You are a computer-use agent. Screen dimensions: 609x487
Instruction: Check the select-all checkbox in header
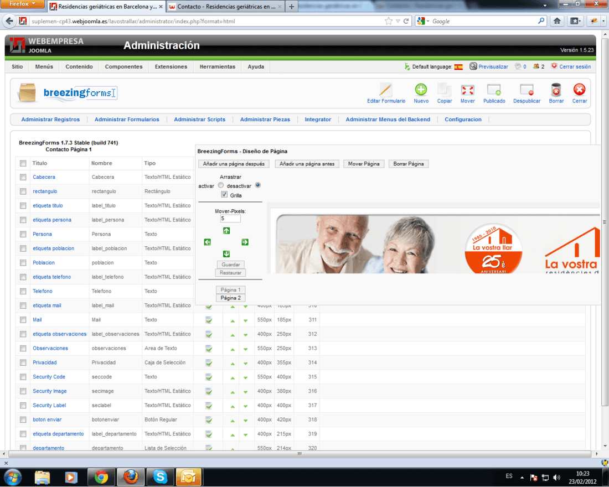point(23,163)
